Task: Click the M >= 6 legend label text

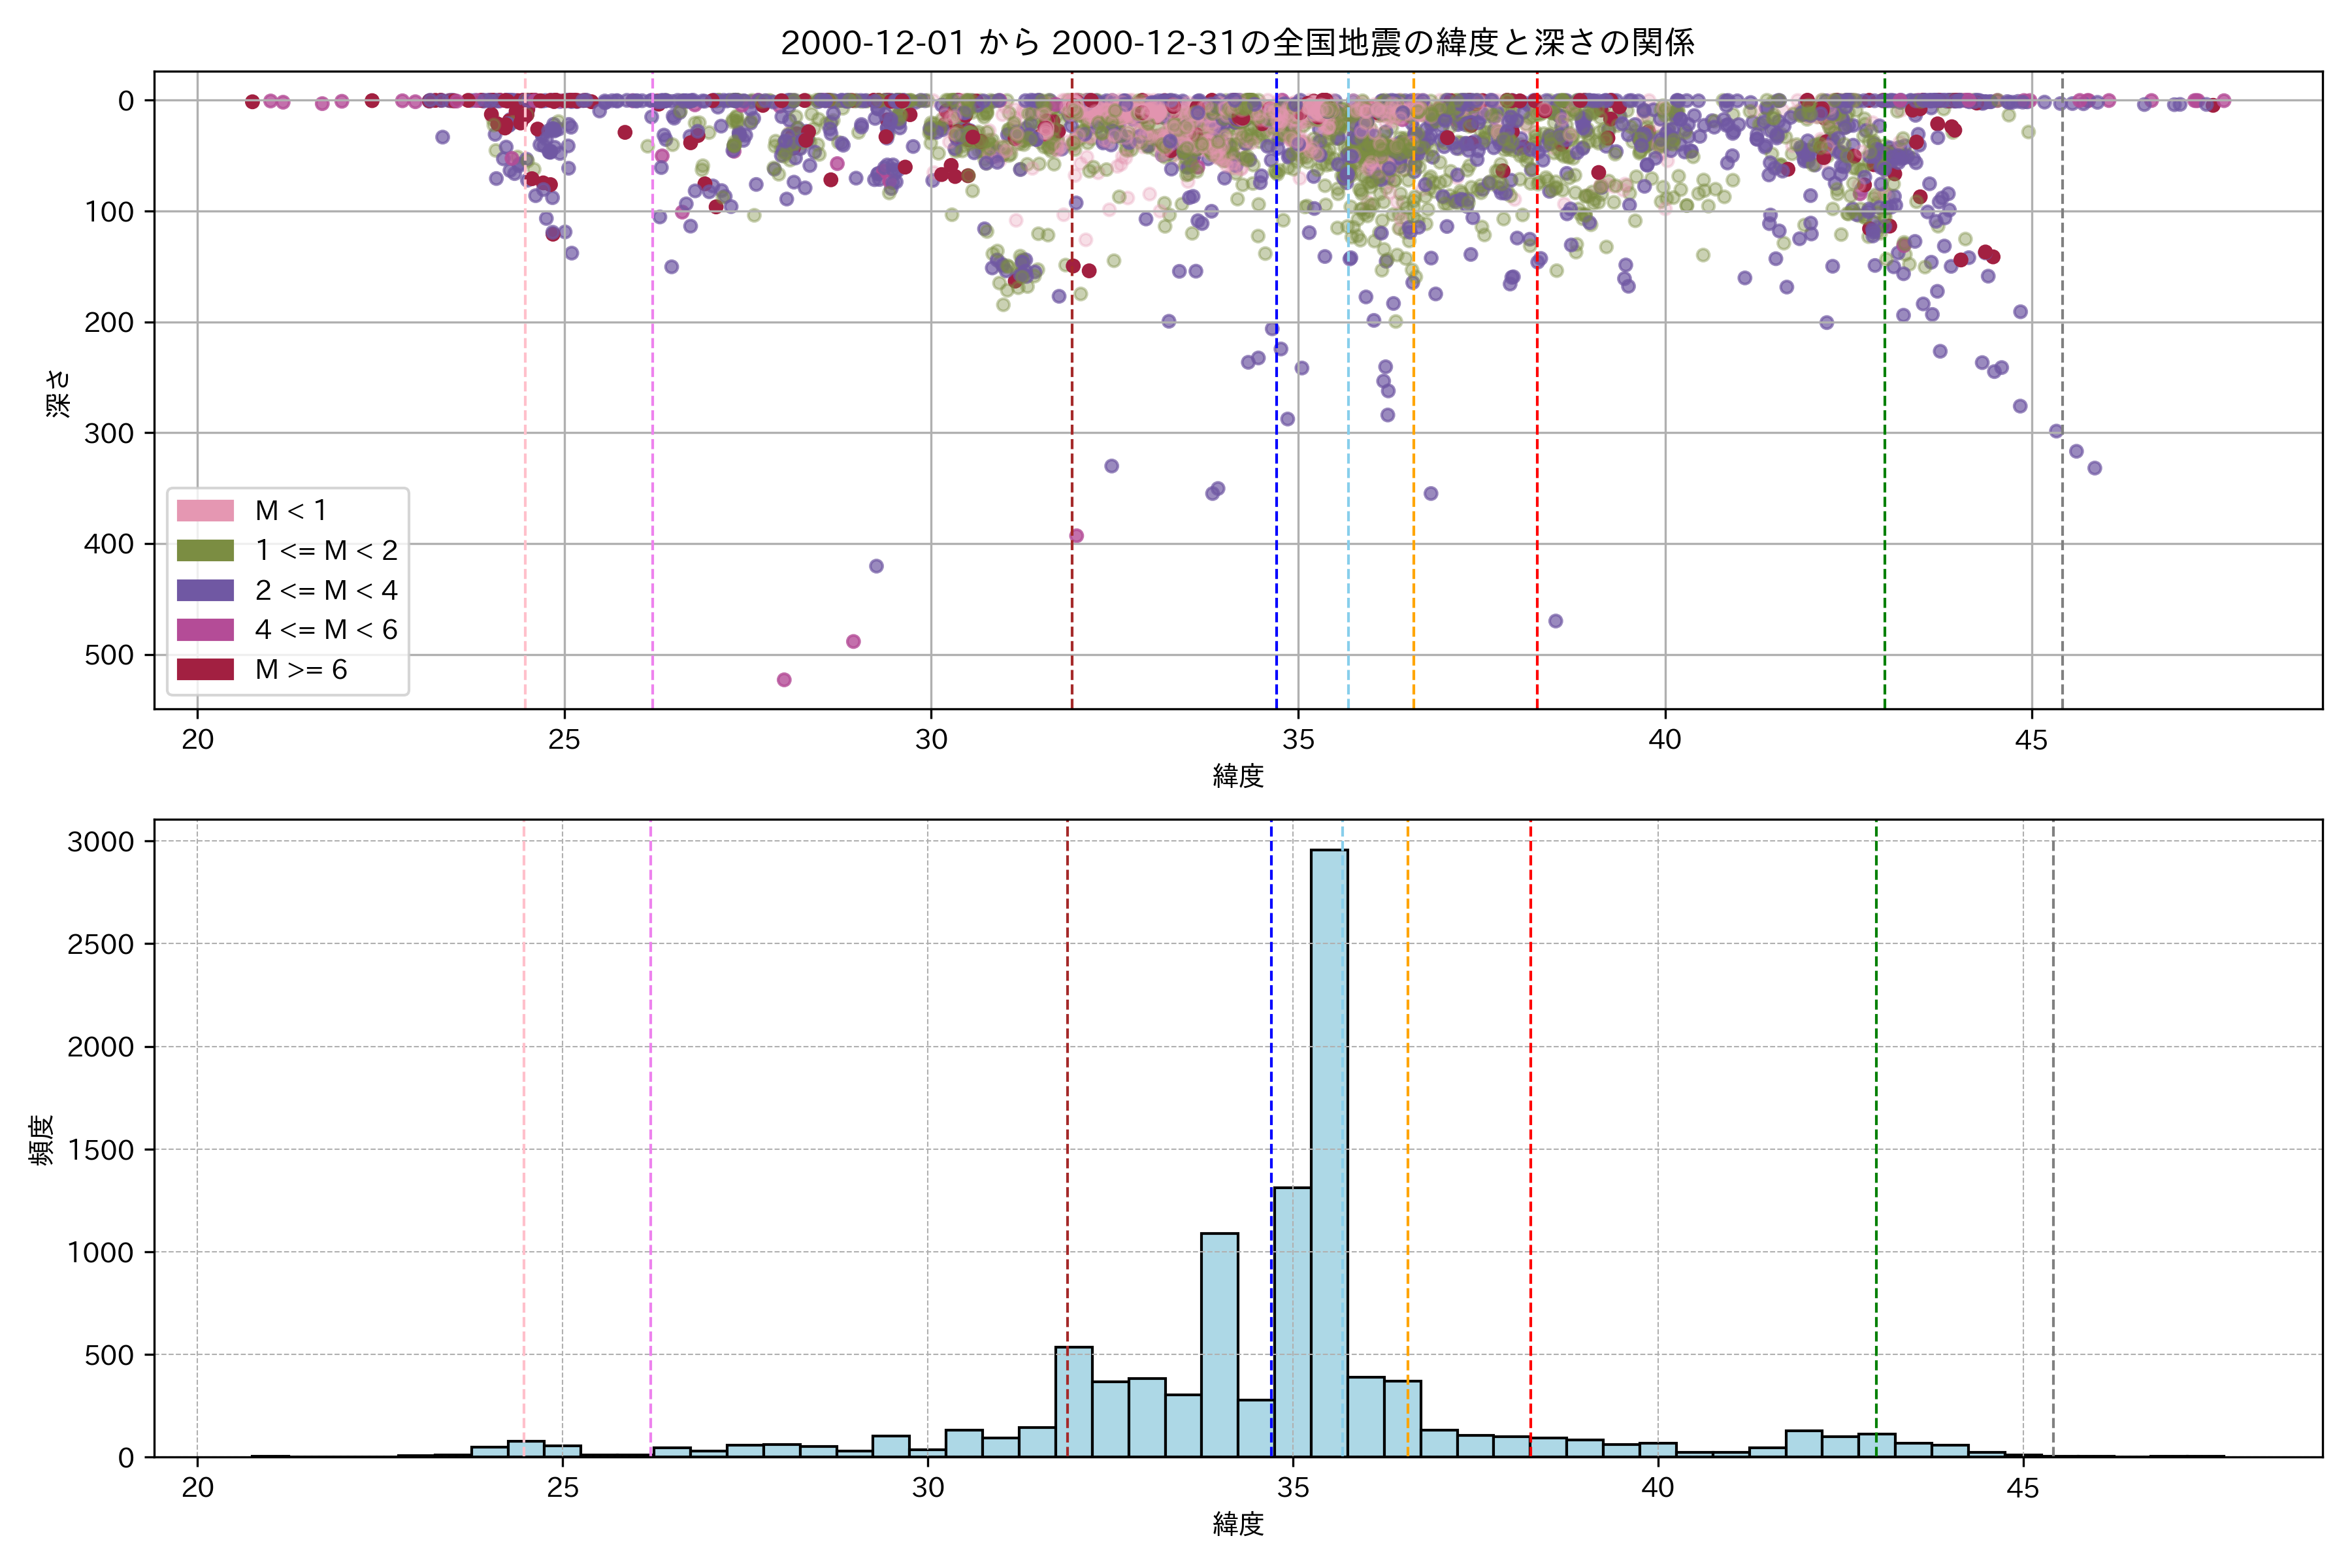Action: tap(301, 669)
